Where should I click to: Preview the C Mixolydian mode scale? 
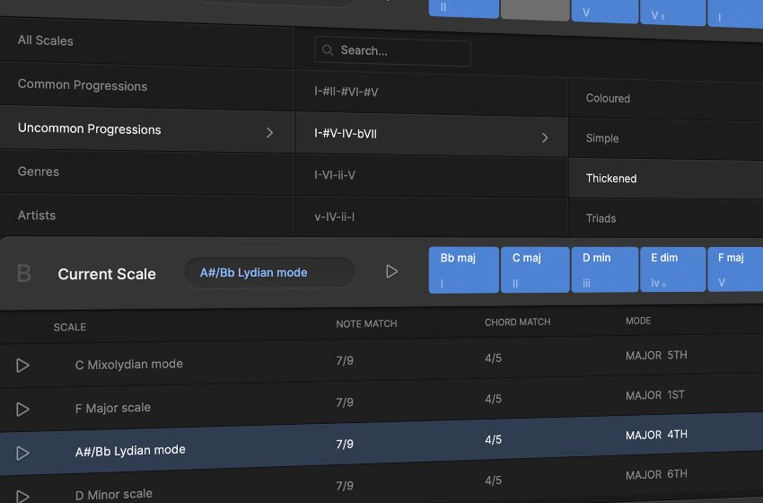(23, 365)
